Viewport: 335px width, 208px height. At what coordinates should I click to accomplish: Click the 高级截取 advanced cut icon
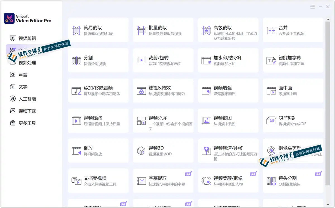(x=206, y=30)
